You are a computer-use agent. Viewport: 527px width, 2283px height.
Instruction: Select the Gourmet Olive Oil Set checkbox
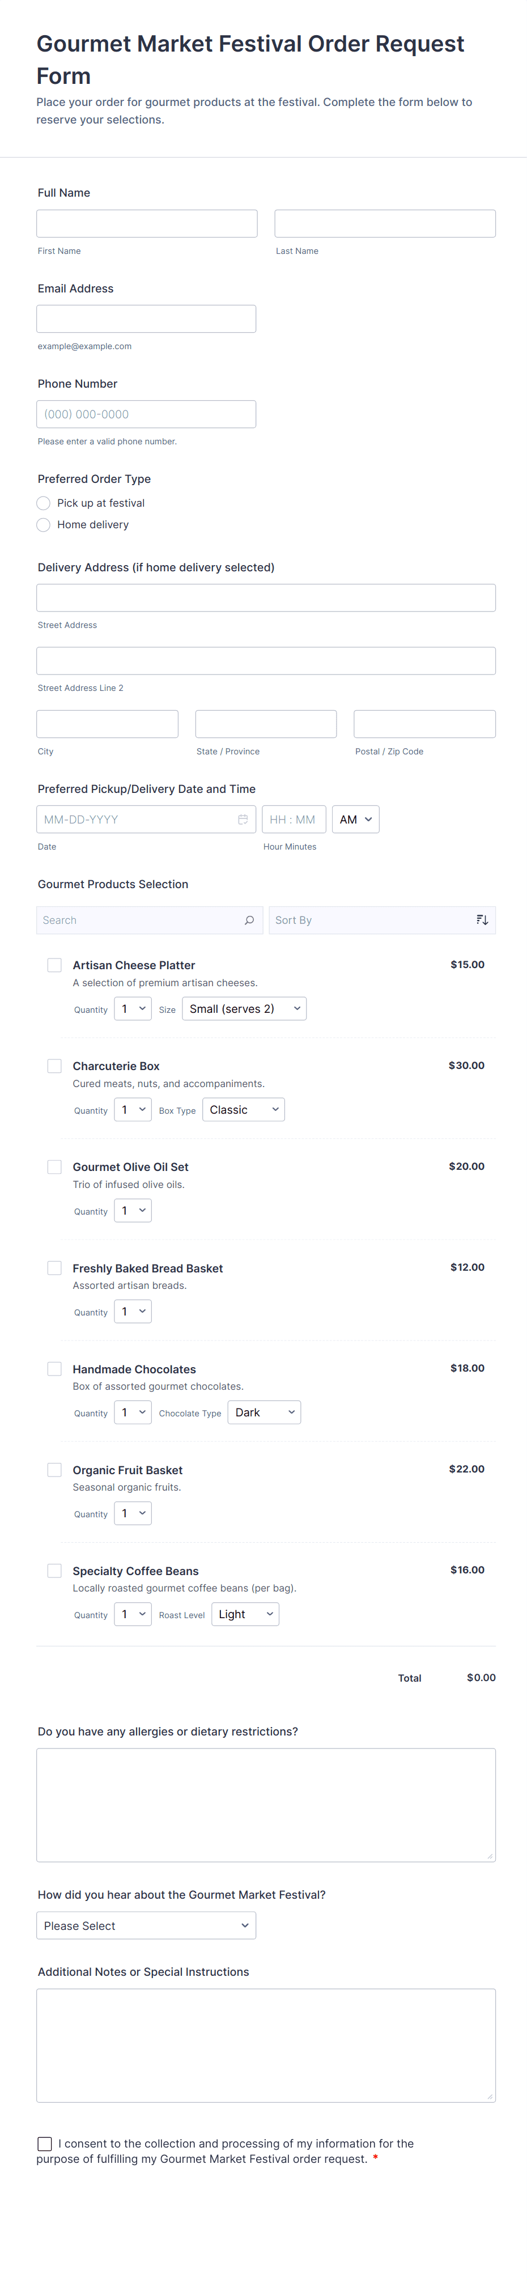point(55,1167)
